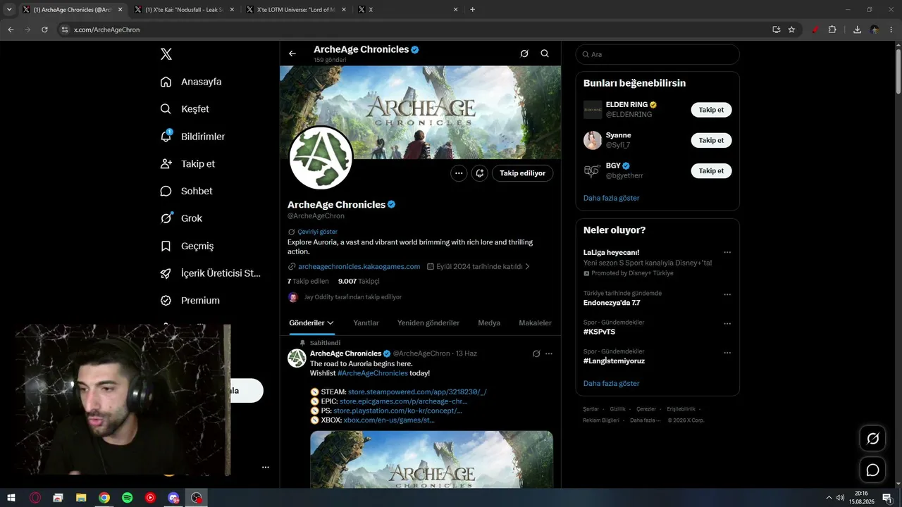Image resolution: width=902 pixels, height=507 pixels.
Task: View the 9.007 Takipçi followers list
Action: click(359, 281)
